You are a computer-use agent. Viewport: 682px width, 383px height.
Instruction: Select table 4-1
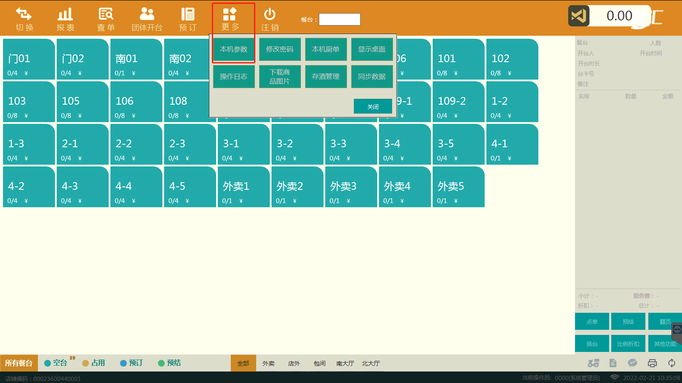tap(512, 144)
